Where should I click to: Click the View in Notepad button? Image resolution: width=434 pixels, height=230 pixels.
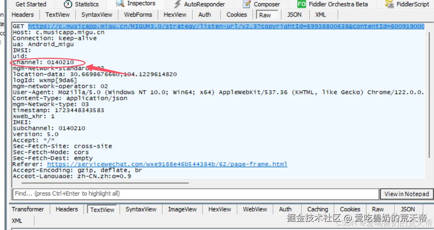[407, 194]
